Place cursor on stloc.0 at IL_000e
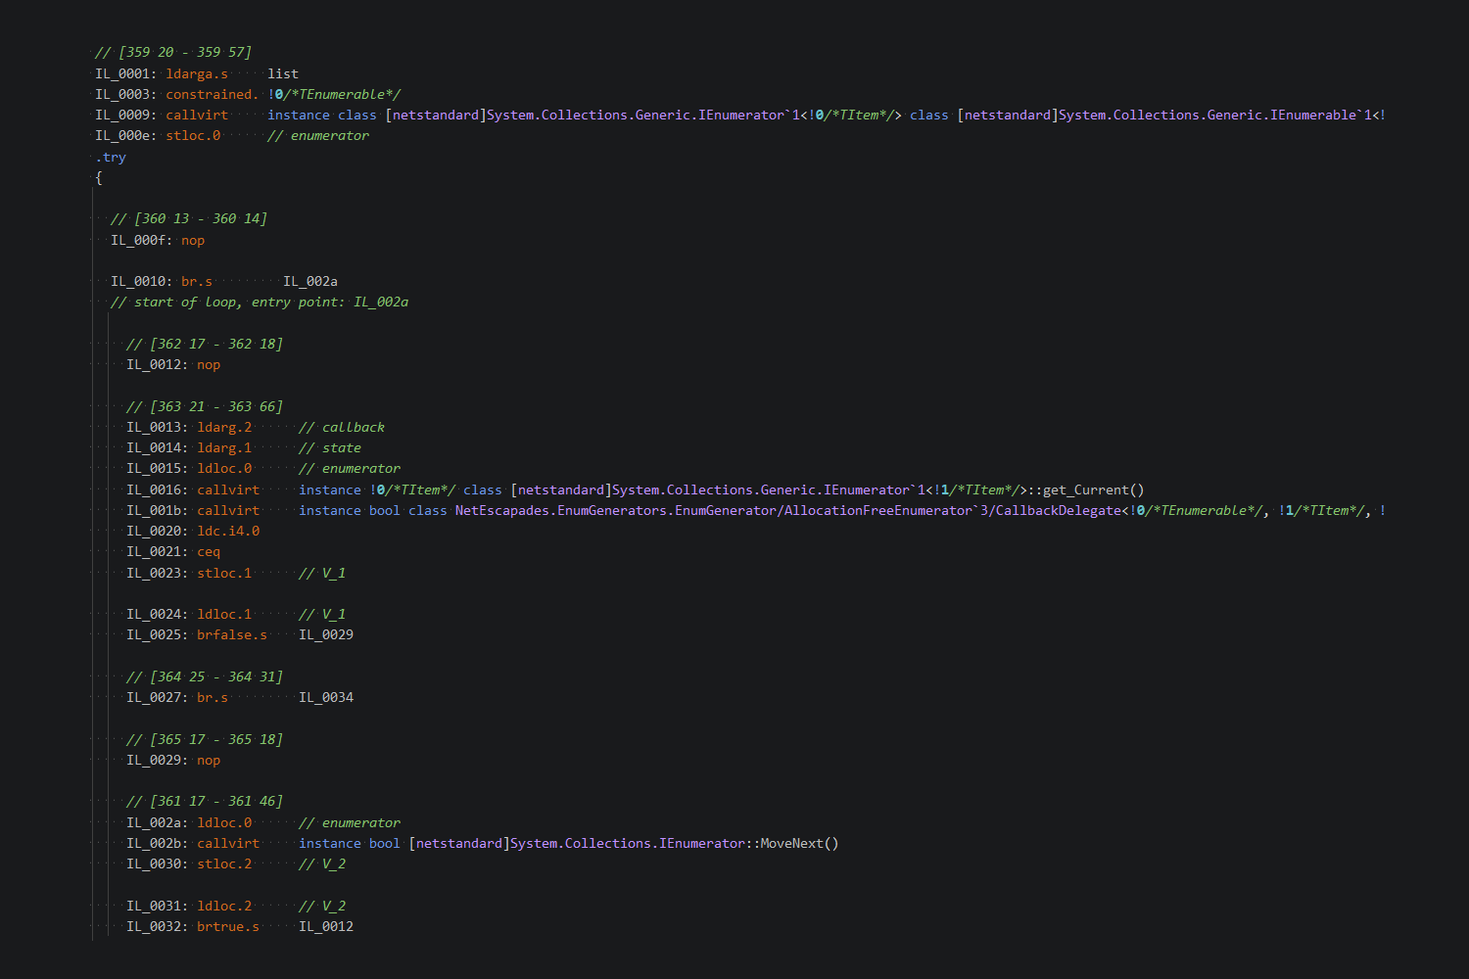The image size is (1469, 979). tap(193, 135)
